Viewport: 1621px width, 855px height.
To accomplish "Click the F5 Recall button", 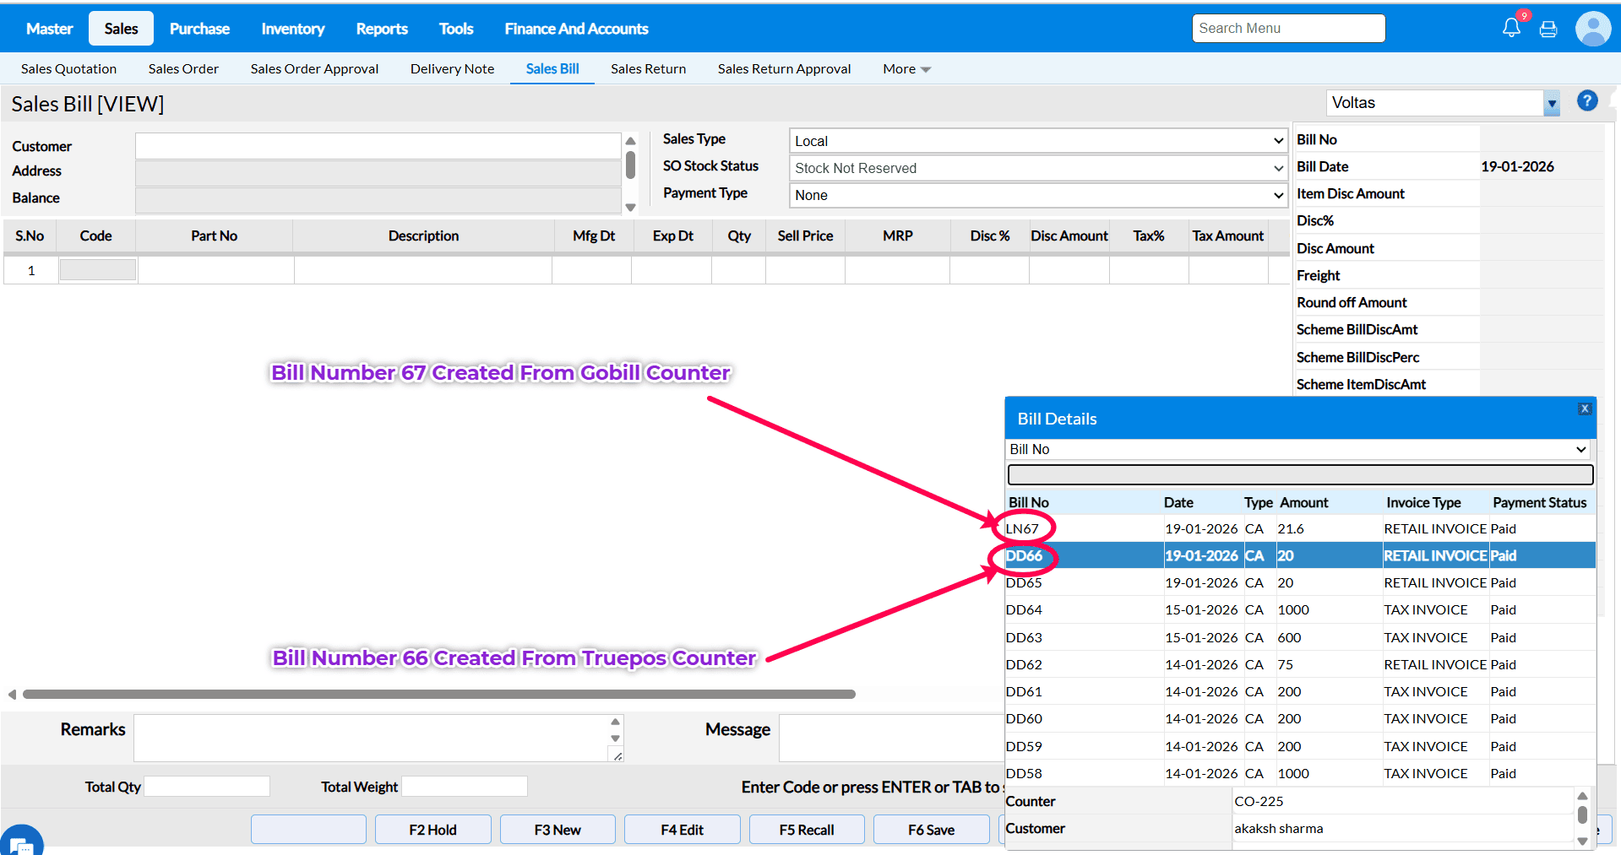I will 806,830.
